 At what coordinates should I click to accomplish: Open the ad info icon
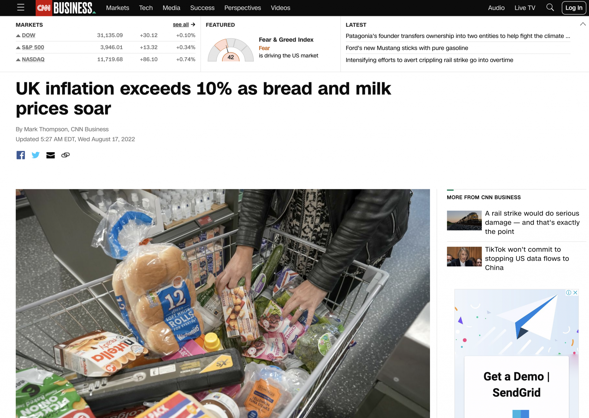(569, 293)
